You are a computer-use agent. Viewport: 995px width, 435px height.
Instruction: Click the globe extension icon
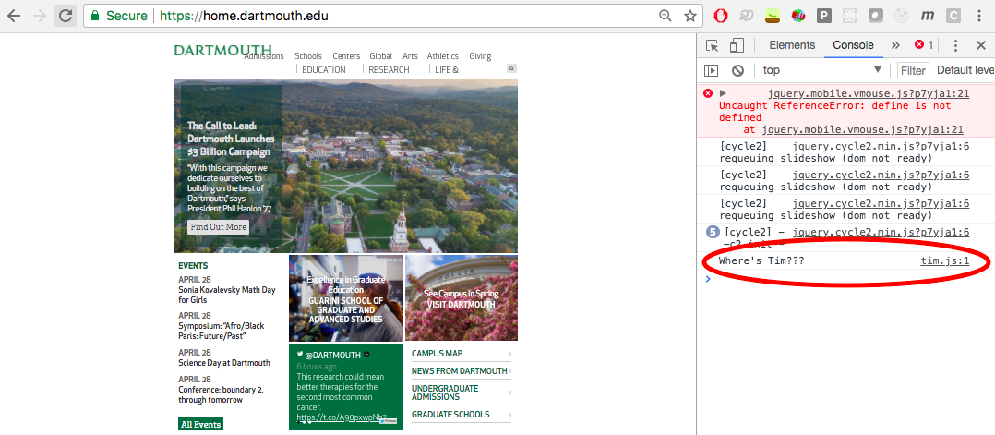[798, 16]
